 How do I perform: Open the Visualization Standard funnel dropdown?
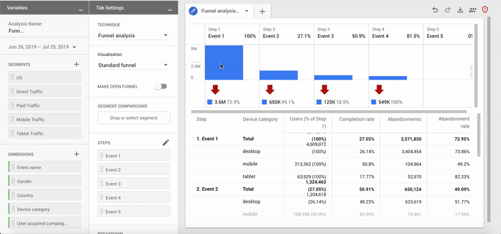133,65
